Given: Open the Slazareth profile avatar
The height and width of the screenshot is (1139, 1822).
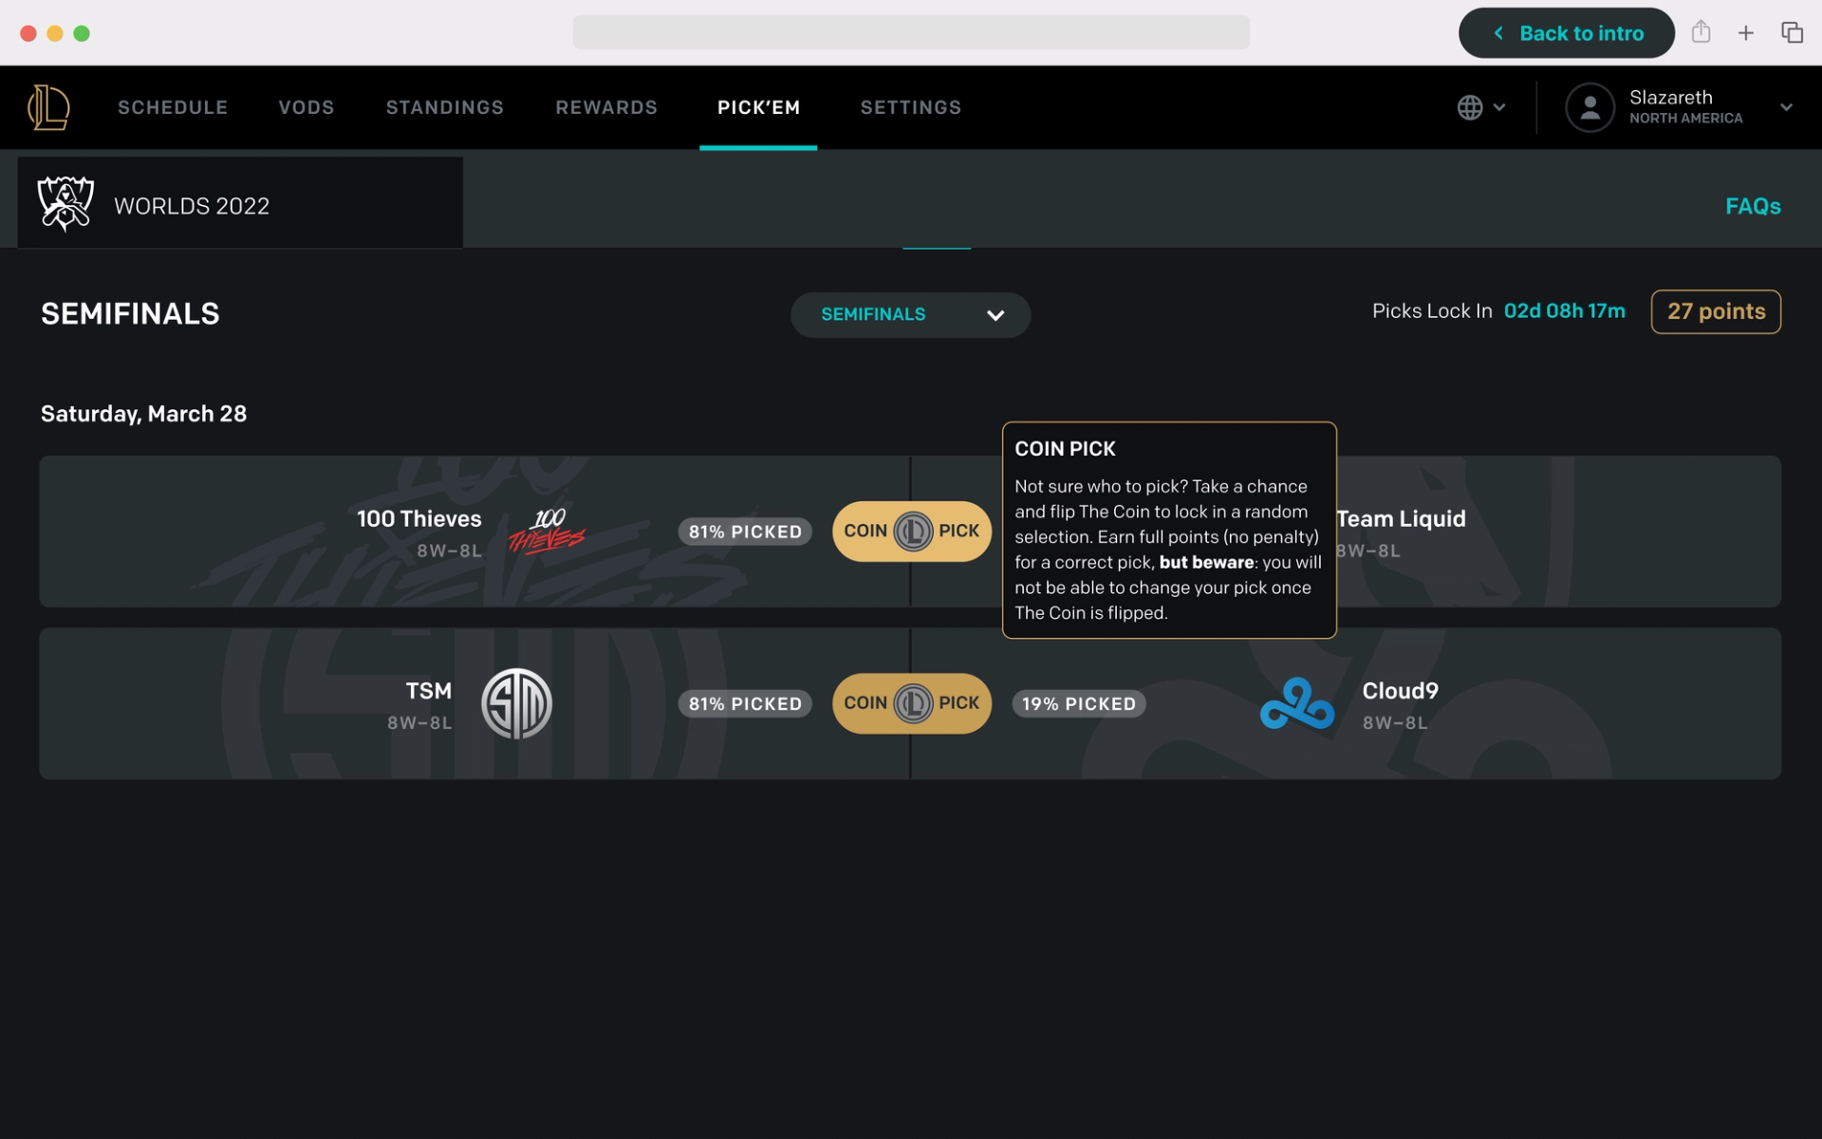Looking at the screenshot, I should point(1590,107).
